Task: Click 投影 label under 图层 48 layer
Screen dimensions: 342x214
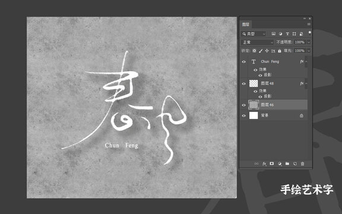Action: point(268,96)
